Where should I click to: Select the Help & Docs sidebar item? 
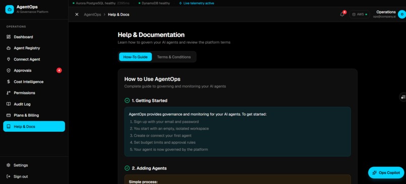[34, 126]
